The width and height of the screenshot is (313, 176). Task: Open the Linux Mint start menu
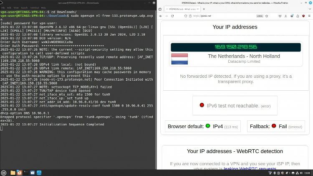click(4, 173)
